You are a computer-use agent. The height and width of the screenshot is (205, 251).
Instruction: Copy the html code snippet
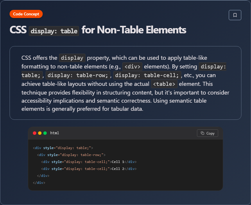click(207, 133)
